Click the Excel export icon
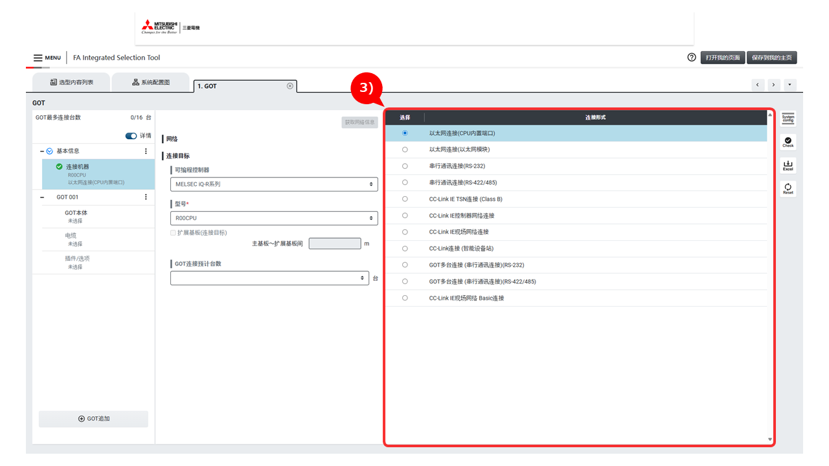This screenshot has height=466, width=829. click(788, 166)
